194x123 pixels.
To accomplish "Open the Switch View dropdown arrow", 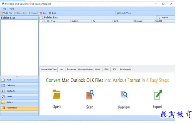I will pyautogui.click(x=133, y=13).
